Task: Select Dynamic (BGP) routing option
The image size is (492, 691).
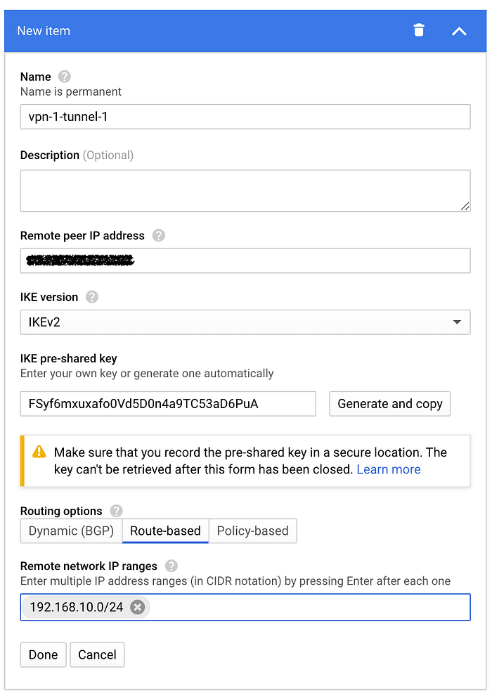Action: (71, 531)
